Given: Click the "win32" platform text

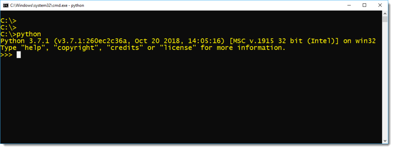Looking at the screenshot, I should coord(365,41).
